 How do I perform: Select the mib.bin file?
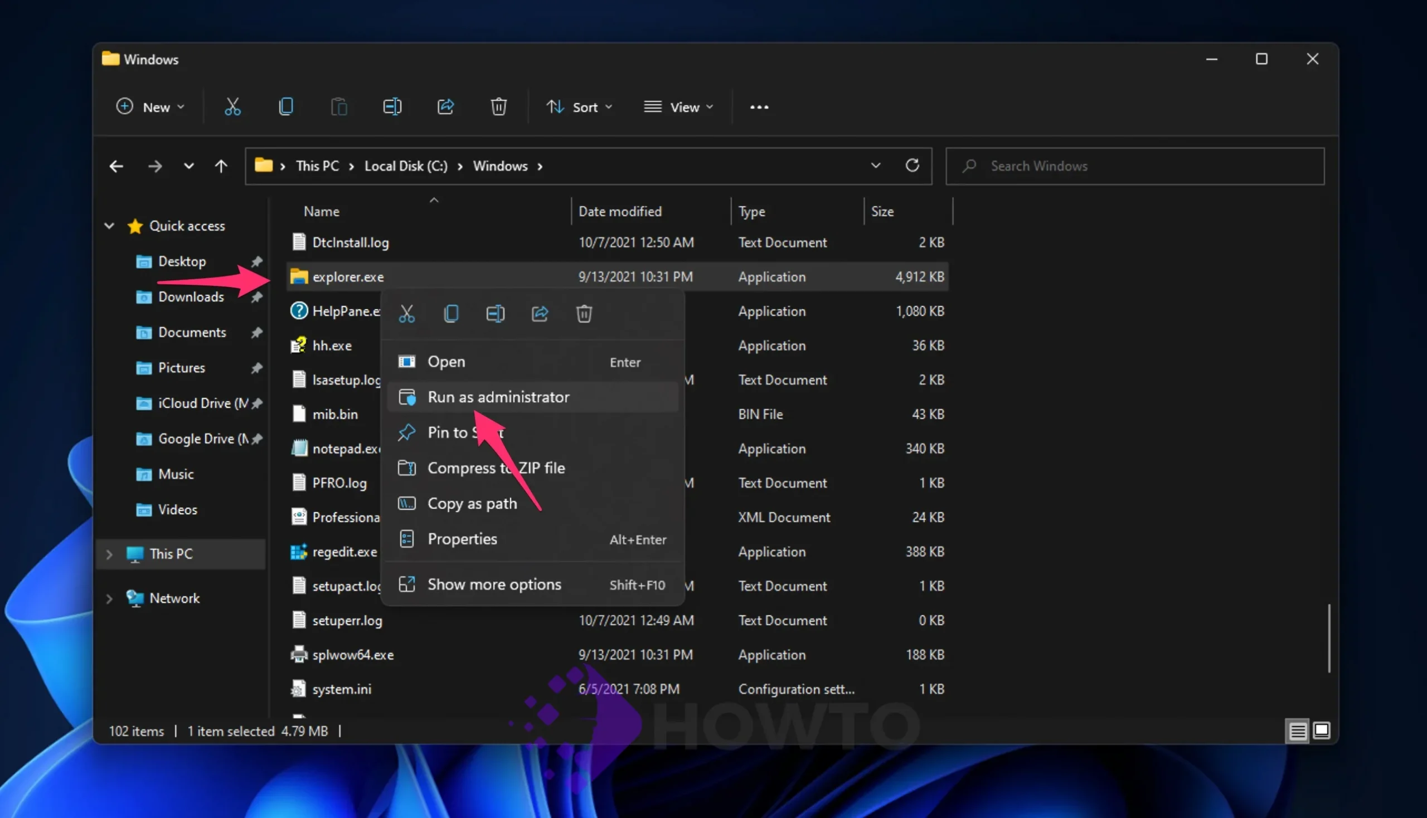(x=335, y=414)
